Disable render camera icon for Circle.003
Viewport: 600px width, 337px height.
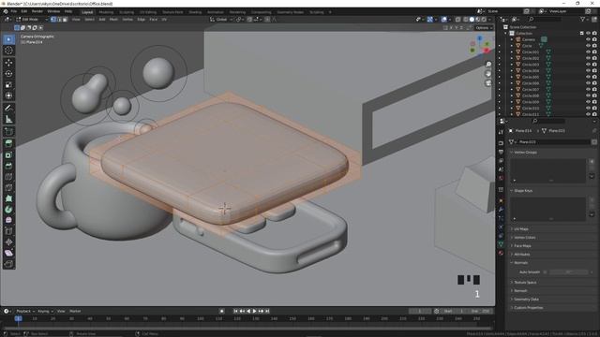point(594,65)
